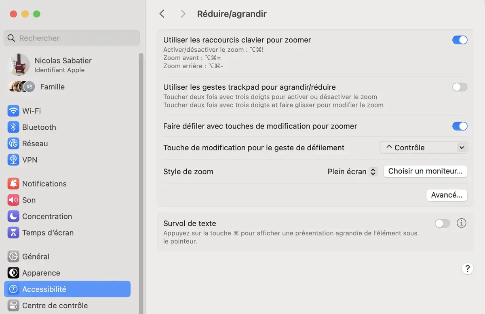Click the info icon beside Survol de texte

(x=461, y=223)
